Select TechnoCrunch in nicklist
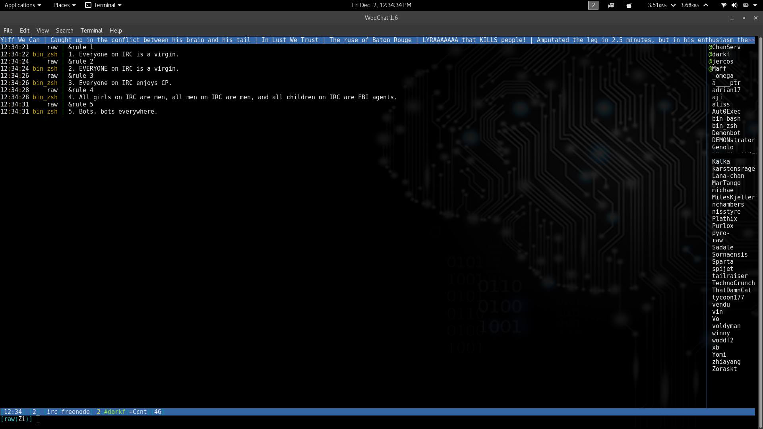 pos(733,283)
